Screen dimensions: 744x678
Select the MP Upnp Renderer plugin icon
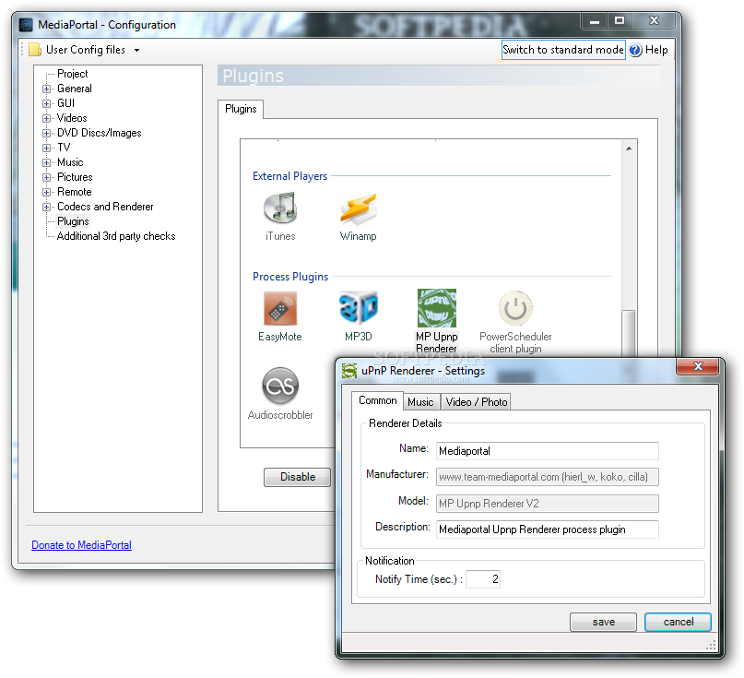point(436,308)
